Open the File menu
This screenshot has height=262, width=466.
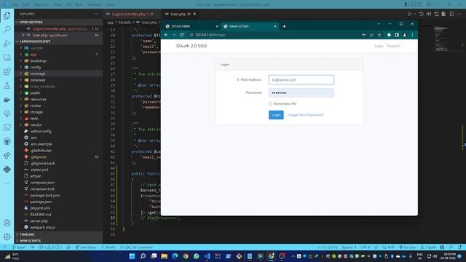[x=15, y=4]
